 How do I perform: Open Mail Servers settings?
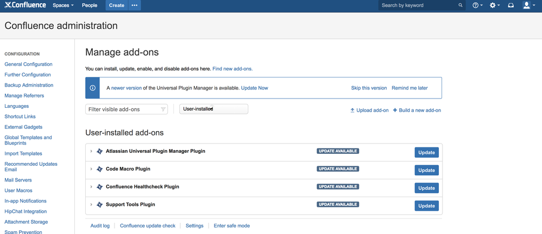[x=18, y=180]
